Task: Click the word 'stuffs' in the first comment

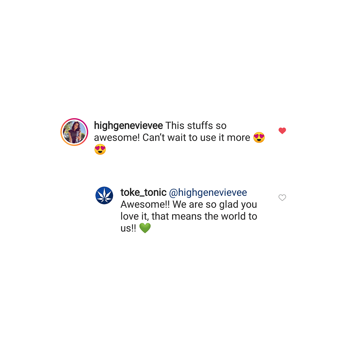Action: 200,126
